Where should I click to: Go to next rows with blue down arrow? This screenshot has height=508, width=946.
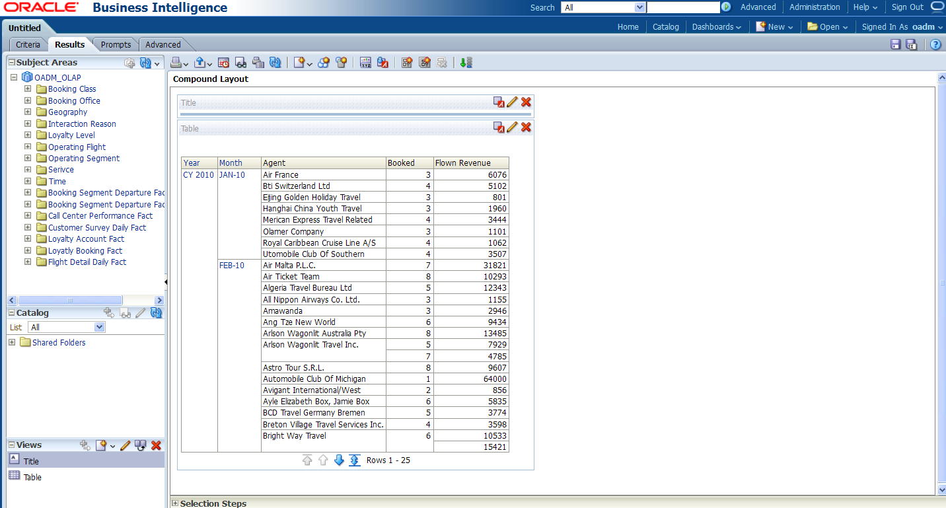[339, 460]
